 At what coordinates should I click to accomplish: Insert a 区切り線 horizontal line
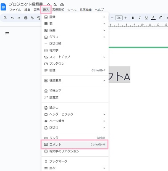[x=75, y=44]
